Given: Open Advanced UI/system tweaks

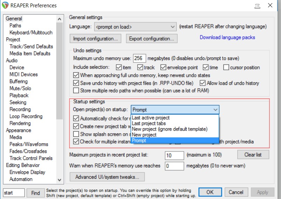Looking at the screenshot, I should pyautogui.click(x=107, y=177).
